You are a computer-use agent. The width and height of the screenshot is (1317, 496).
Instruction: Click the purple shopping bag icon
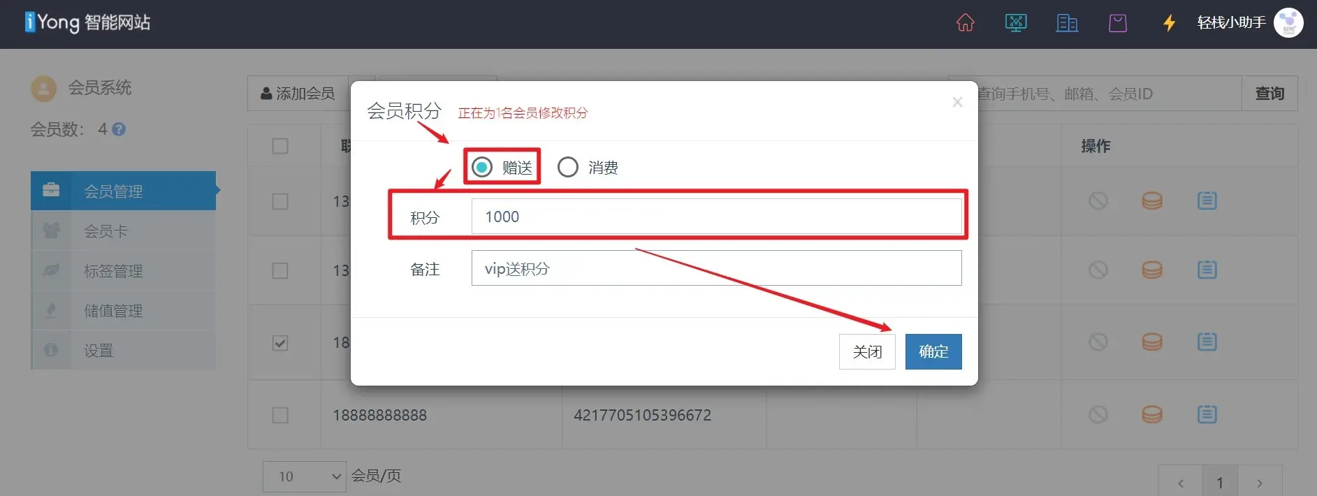tap(1118, 23)
